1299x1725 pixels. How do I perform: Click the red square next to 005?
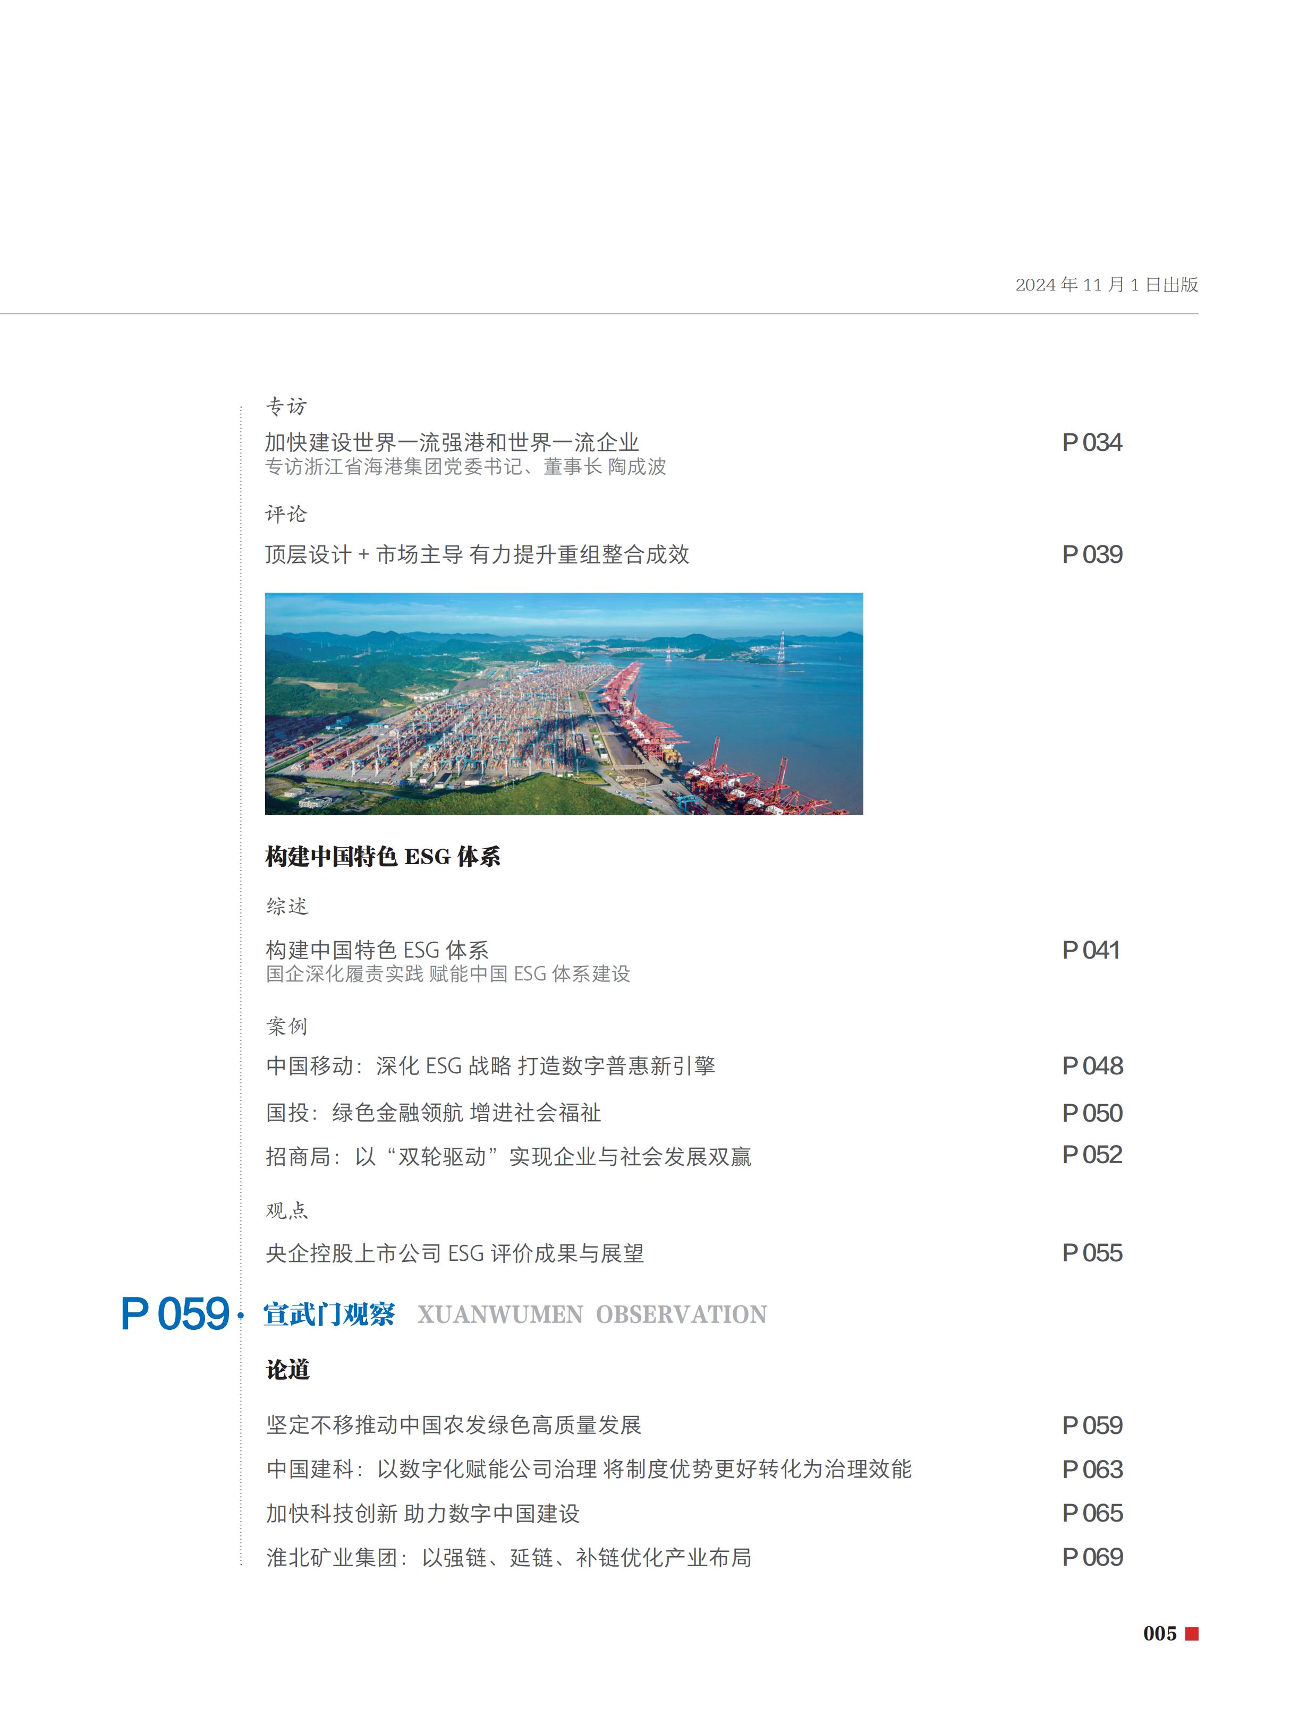[x=1191, y=1634]
